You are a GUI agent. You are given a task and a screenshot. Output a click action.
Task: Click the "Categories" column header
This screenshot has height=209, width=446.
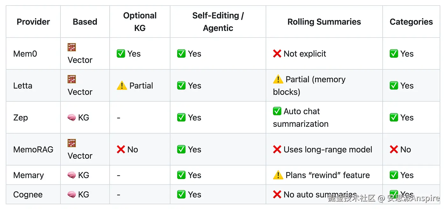pyautogui.click(x=411, y=22)
